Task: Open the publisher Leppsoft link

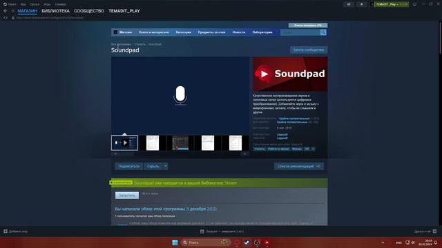Action: [282, 138]
